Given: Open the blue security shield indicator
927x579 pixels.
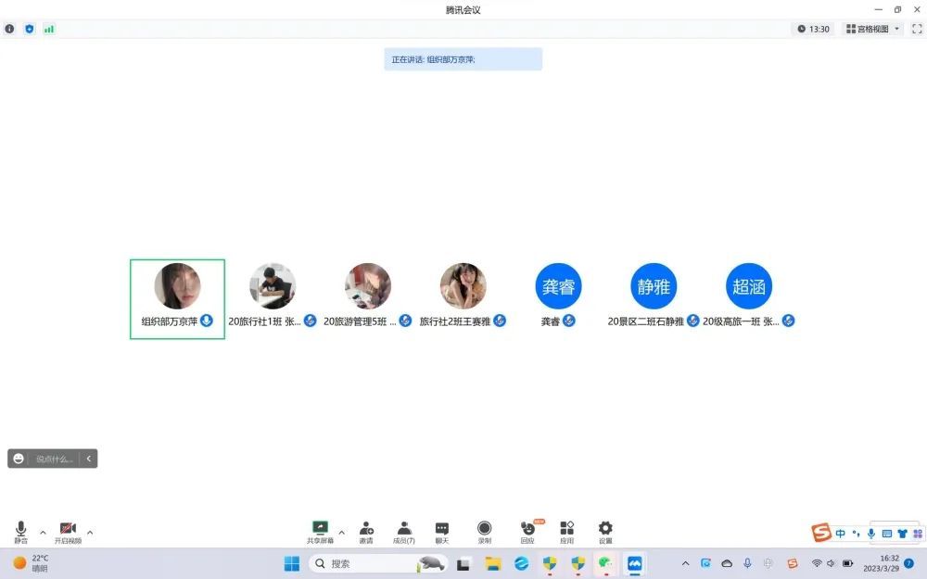Looking at the screenshot, I should [30, 29].
